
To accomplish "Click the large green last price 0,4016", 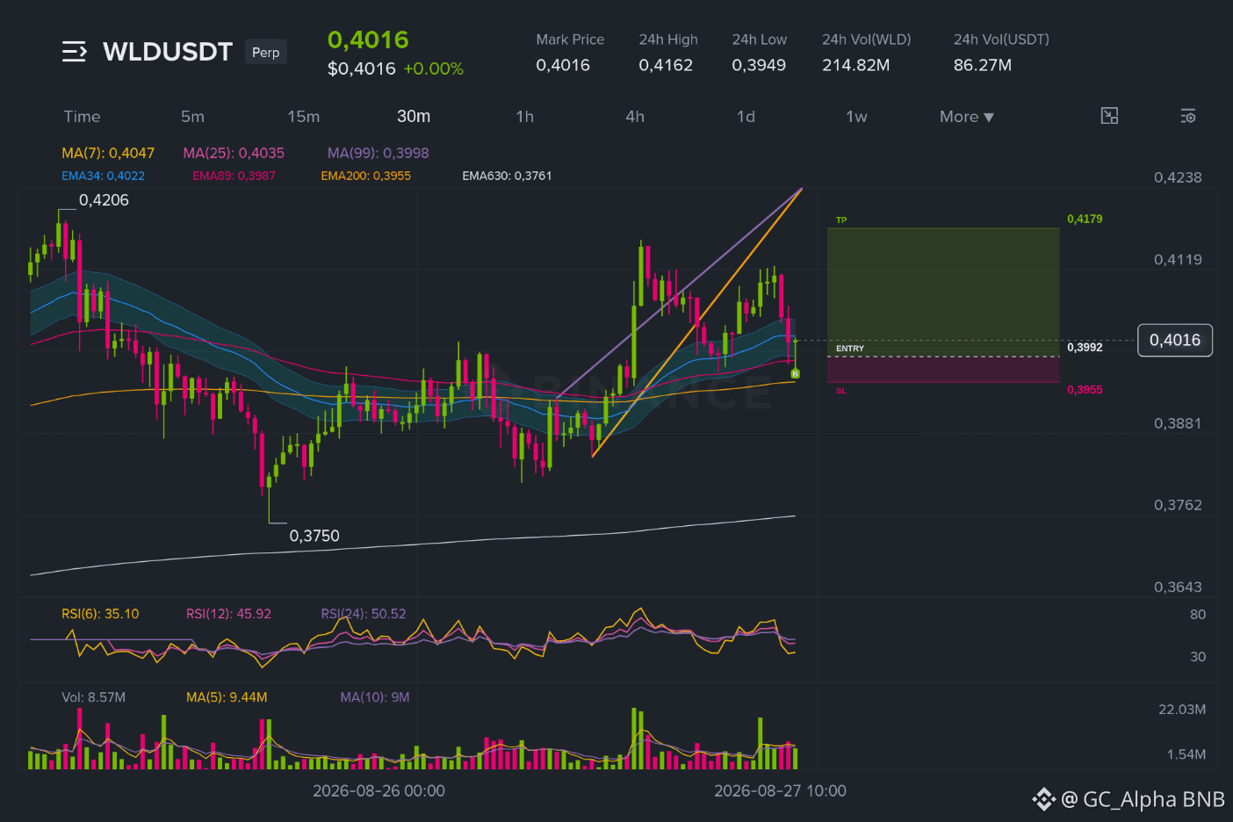I will (x=368, y=40).
